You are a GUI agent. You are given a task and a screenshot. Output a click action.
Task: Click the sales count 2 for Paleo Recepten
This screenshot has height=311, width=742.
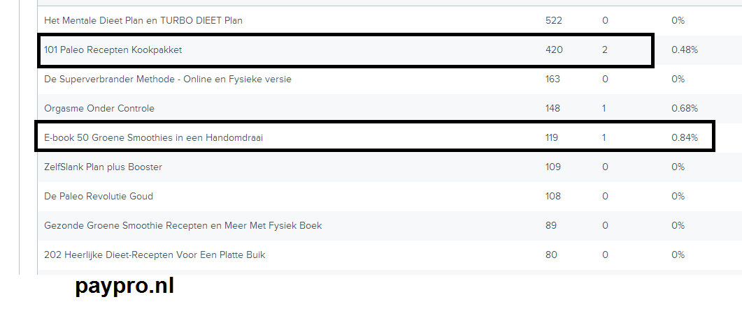(605, 50)
